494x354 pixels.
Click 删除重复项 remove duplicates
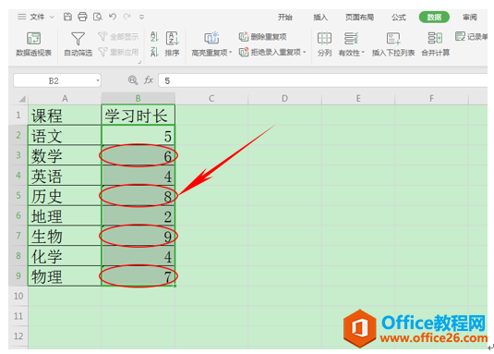262,37
